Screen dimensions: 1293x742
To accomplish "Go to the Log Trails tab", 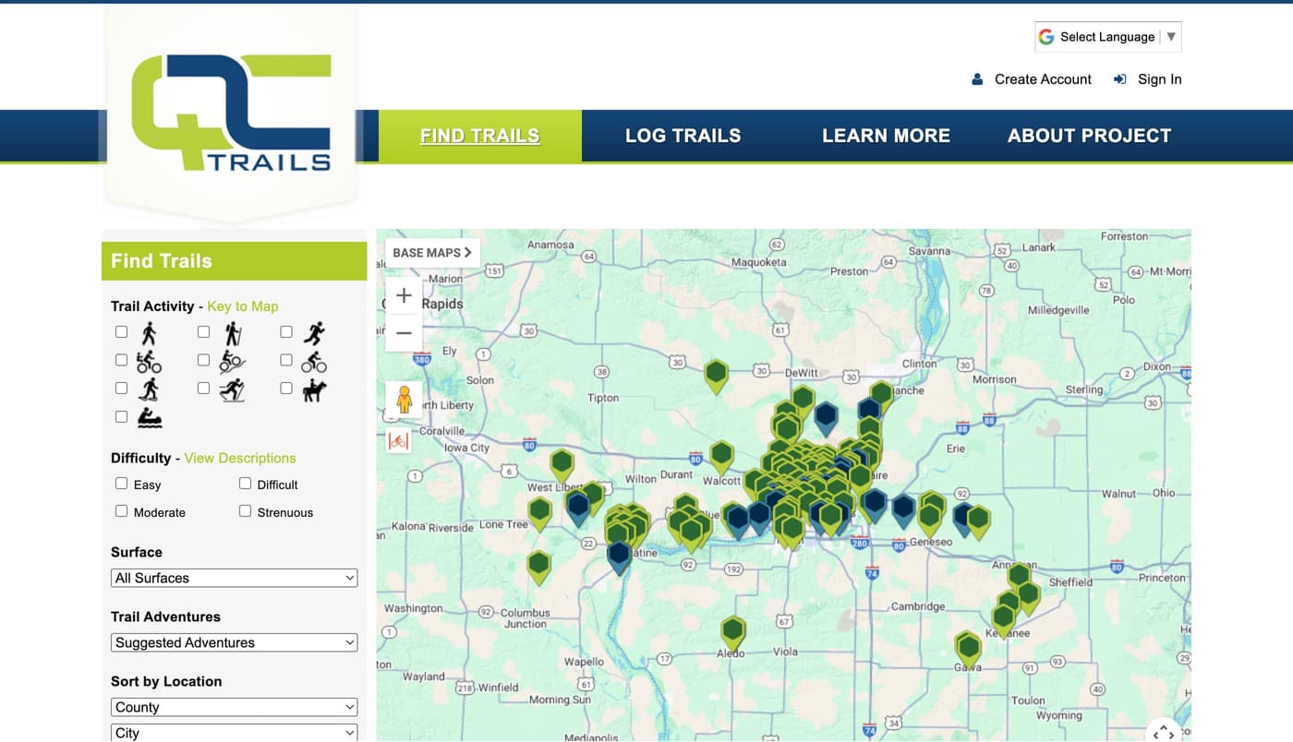I will (x=683, y=136).
